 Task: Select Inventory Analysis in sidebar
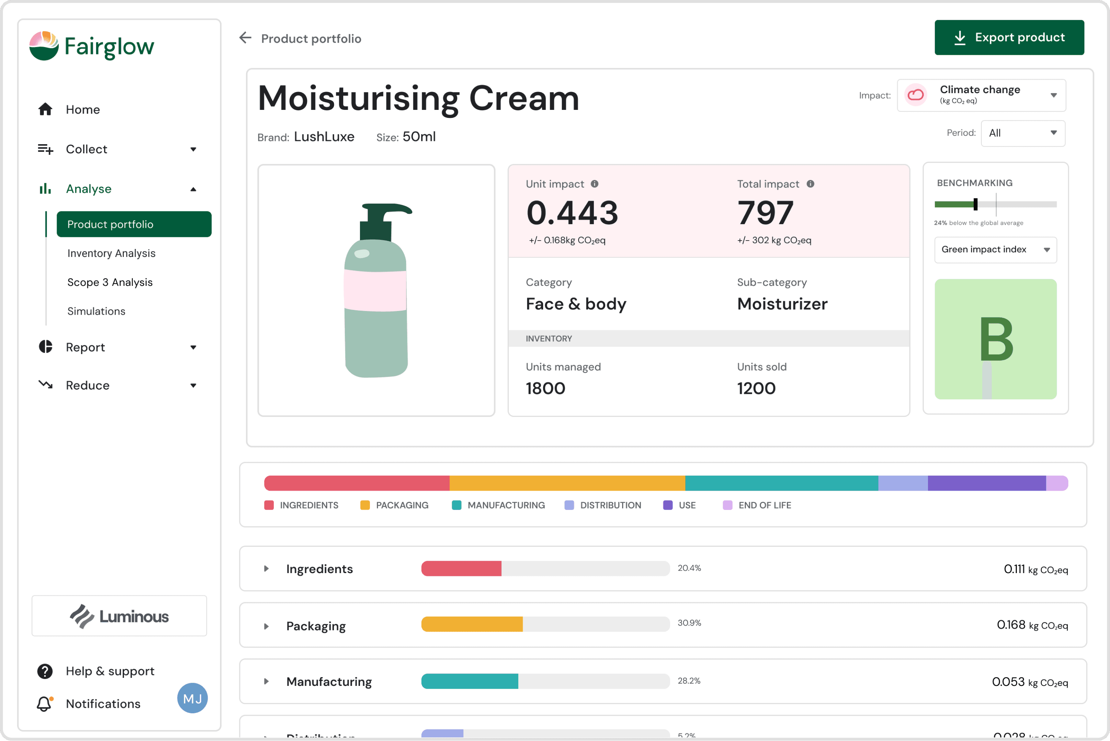tap(111, 253)
